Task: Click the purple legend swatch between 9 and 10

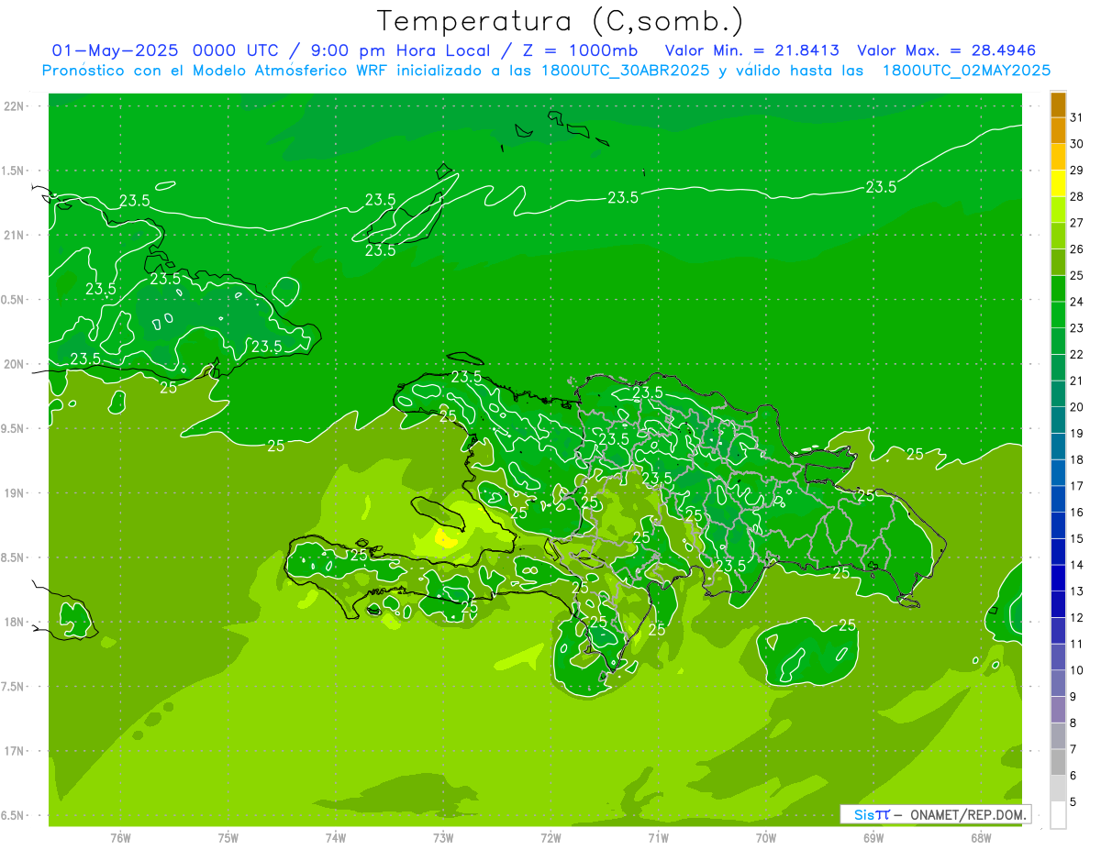Action: tap(1058, 683)
